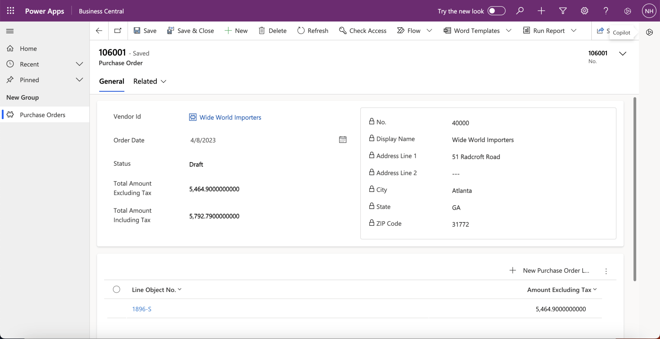Expand the Recent section in sidebar

[79, 64]
